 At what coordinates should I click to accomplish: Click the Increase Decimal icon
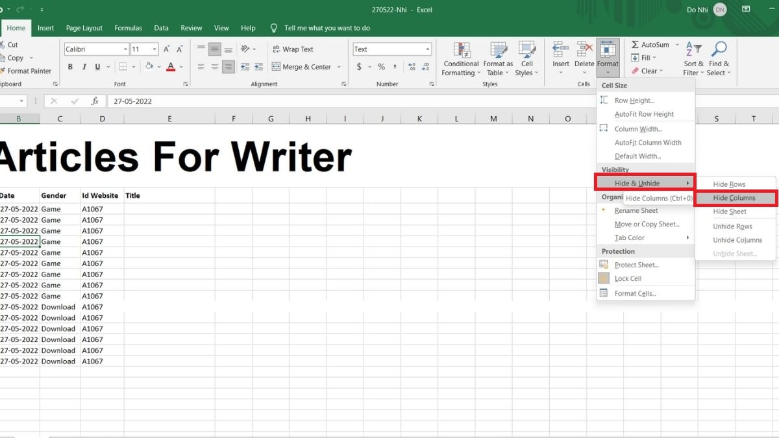[x=410, y=66]
